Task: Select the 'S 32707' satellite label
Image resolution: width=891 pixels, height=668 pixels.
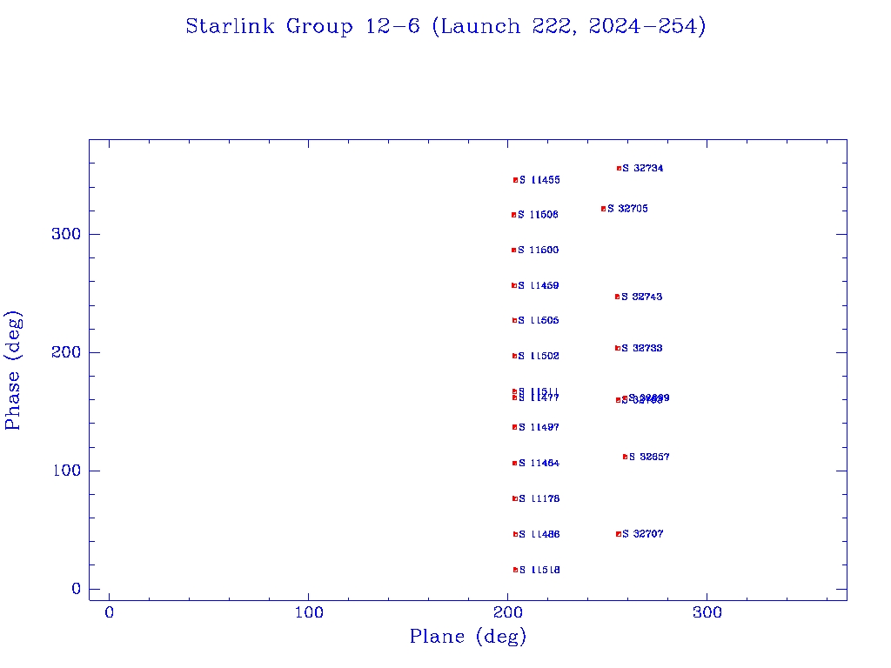Action: [x=643, y=534]
